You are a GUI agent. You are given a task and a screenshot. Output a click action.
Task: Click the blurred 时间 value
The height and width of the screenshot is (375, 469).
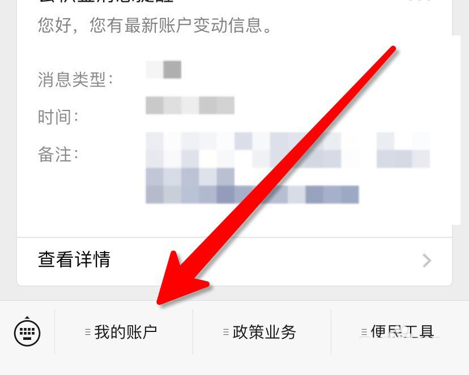(190, 105)
